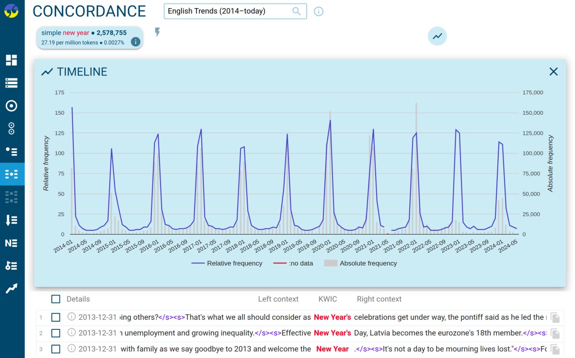The image size is (575, 358).
Task: Open the Trends tool at the sidebar bottom
Action: [12, 289]
